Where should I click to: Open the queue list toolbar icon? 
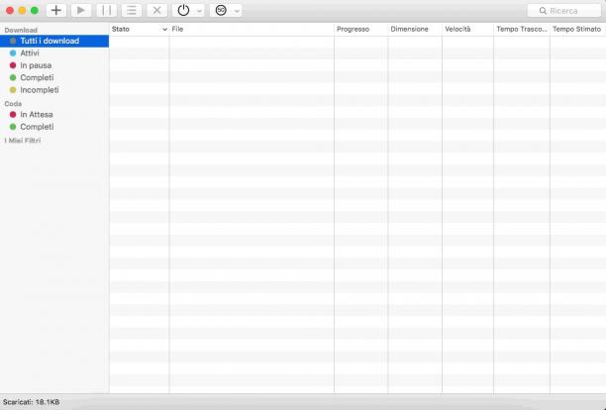pos(132,11)
